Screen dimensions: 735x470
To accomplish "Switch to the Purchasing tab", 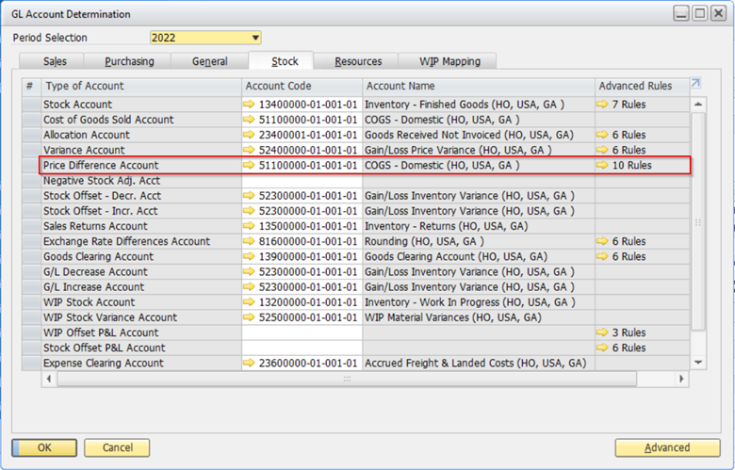I will click(130, 61).
